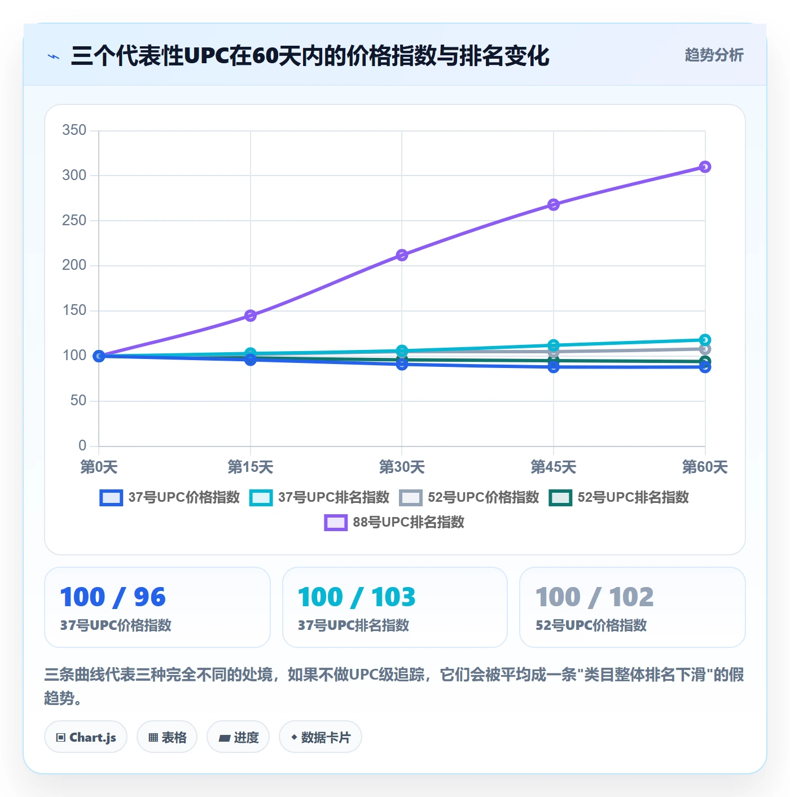Screen dimensions: 790x797
Task: Click the purple 88号UPC point at 第15天
Action: coord(251,316)
